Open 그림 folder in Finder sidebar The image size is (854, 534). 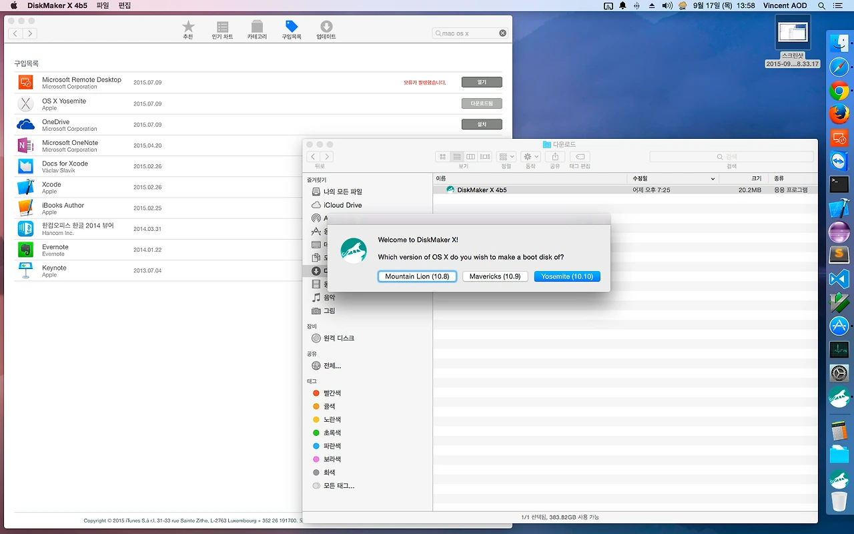(x=324, y=311)
